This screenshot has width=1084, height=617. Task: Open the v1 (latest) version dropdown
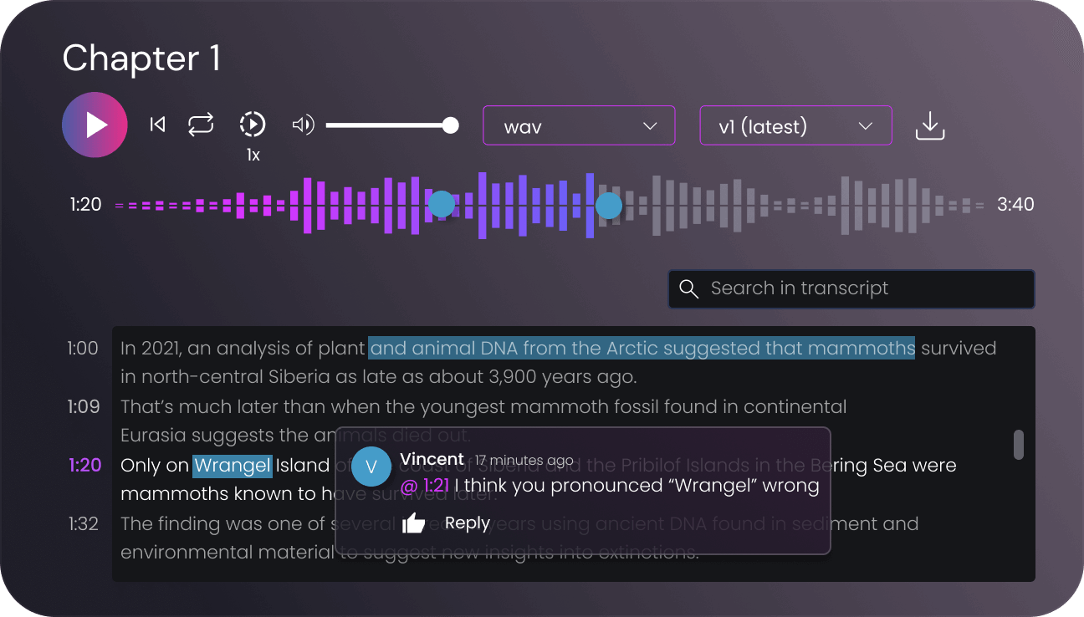[x=795, y=126]
